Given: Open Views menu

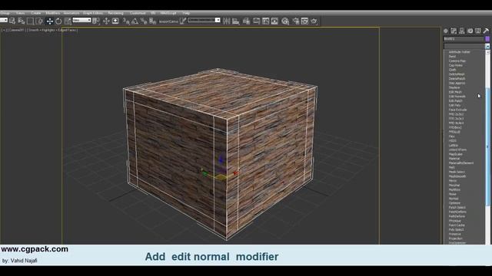Looking at the screenshot, I should pyautogui.click(x=21, y=13).
